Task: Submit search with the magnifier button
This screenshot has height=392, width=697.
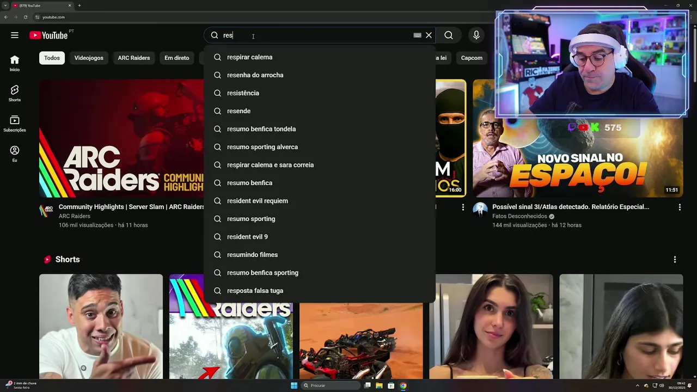Action: click(449, 35)
